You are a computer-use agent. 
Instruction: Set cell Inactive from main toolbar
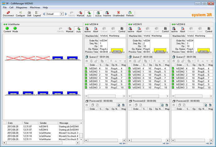[107, 14]
